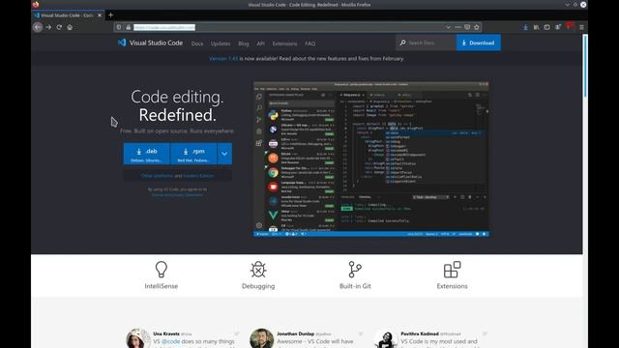Download the .rpm package button
Viewport: 619px width, 348px height.
[x=193, y=154]
